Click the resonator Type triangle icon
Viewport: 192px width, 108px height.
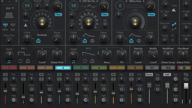click(25, 25)
